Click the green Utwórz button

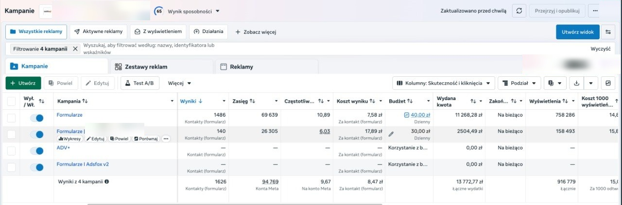tap(23, 83)
